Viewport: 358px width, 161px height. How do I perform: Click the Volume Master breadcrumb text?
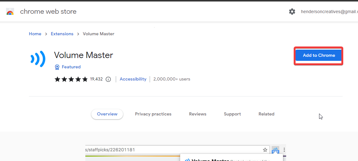coord(99,34)
